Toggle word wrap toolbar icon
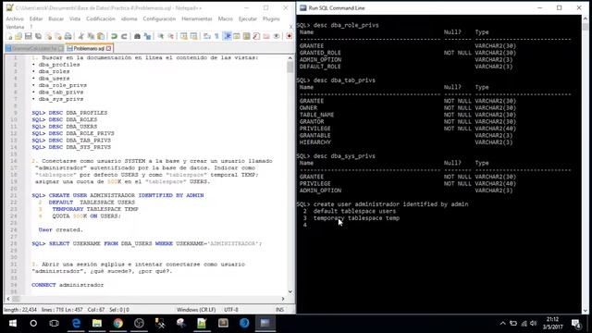This screenshot has width=592, height=333. pyautogui.click(x=207, y=36)
